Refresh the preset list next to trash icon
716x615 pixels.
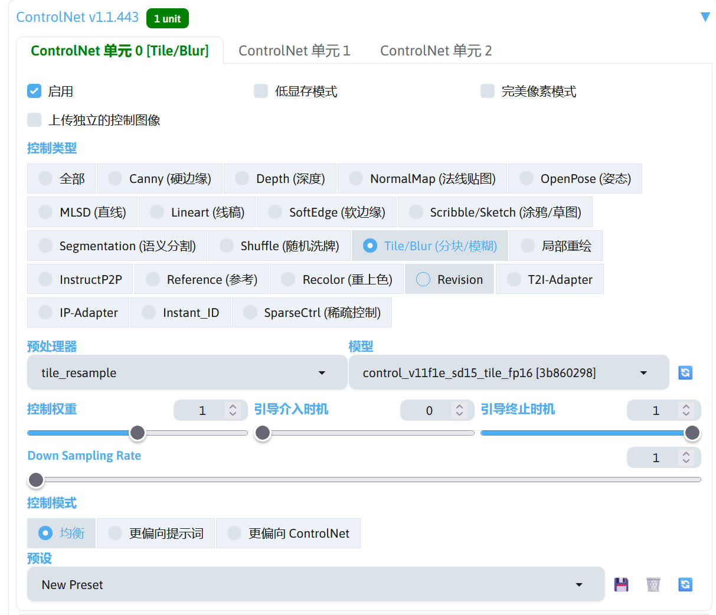coord(685,584)
